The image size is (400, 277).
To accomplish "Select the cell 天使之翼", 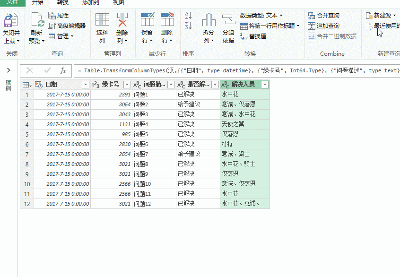I will 244,124.
